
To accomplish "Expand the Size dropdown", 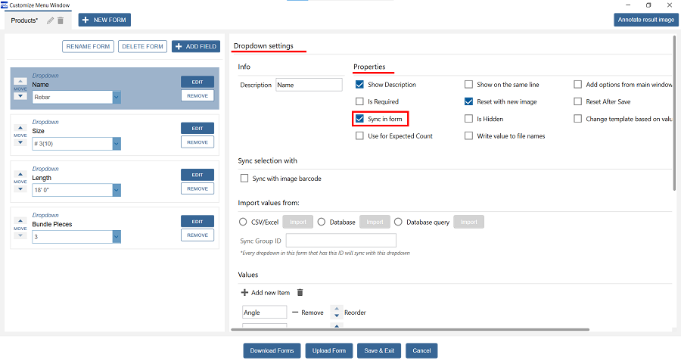I will point(117,144).
